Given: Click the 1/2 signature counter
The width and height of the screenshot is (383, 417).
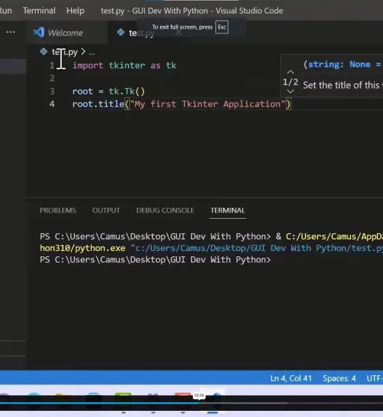Looking at the screenshot, I should click(x=291, y=82).
